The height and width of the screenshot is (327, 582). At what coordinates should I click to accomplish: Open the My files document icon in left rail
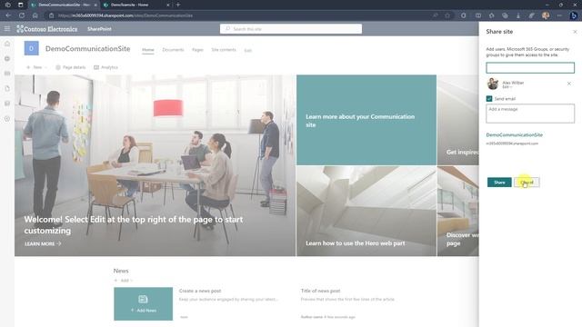tap(7, 89)
